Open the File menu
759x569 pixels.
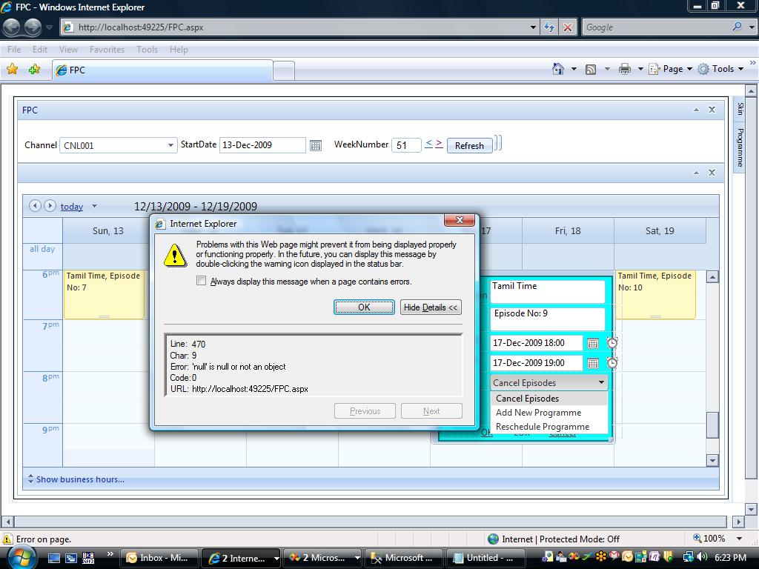pyautogui.click(x=14, y=50)
